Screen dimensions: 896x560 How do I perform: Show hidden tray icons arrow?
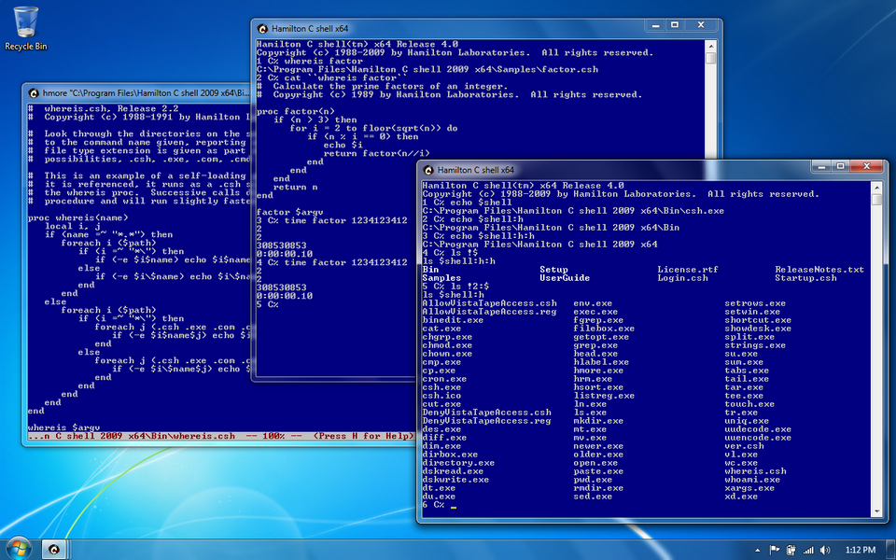tap(758, 550)
